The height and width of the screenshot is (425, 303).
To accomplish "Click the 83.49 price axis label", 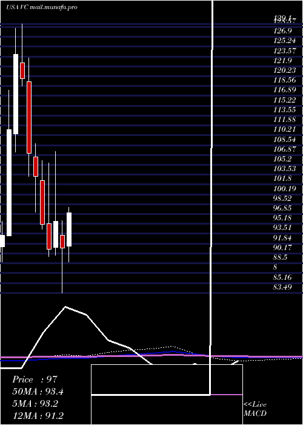I will tap(283, 287).
